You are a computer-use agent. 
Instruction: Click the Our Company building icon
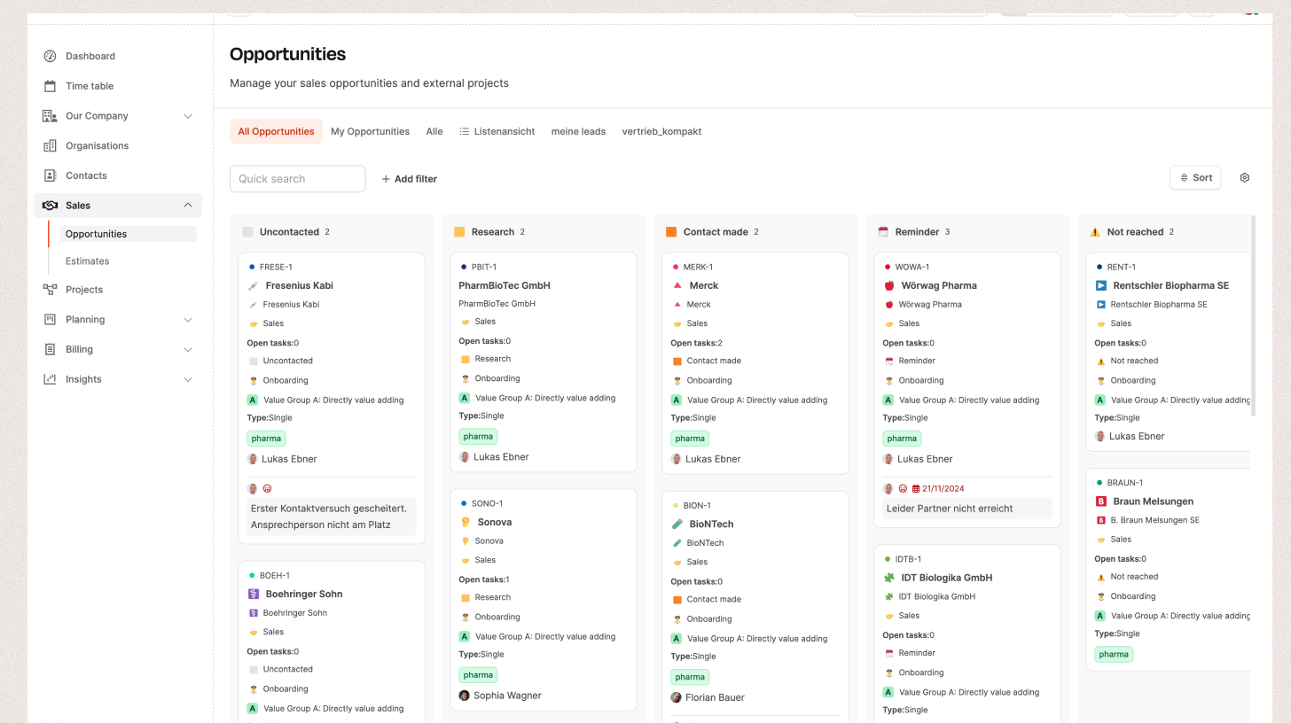tap(50, 116)
